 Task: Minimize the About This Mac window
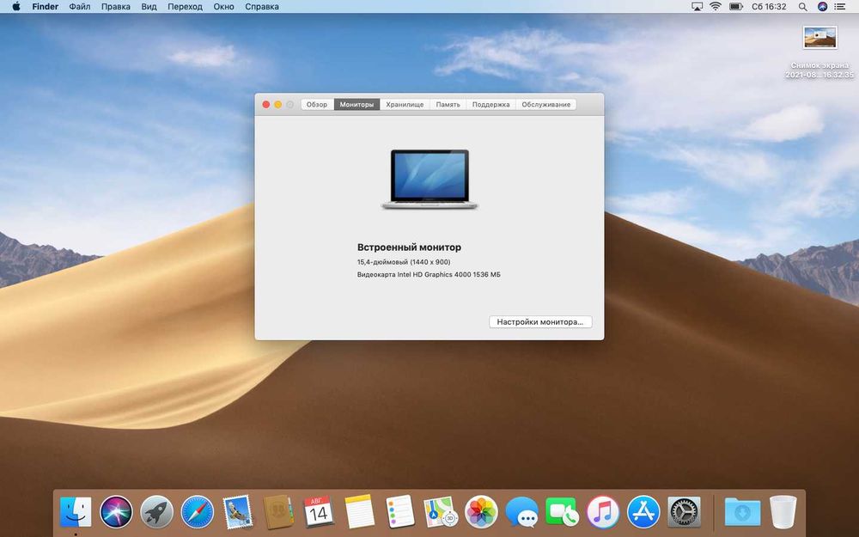coord(277,104)
